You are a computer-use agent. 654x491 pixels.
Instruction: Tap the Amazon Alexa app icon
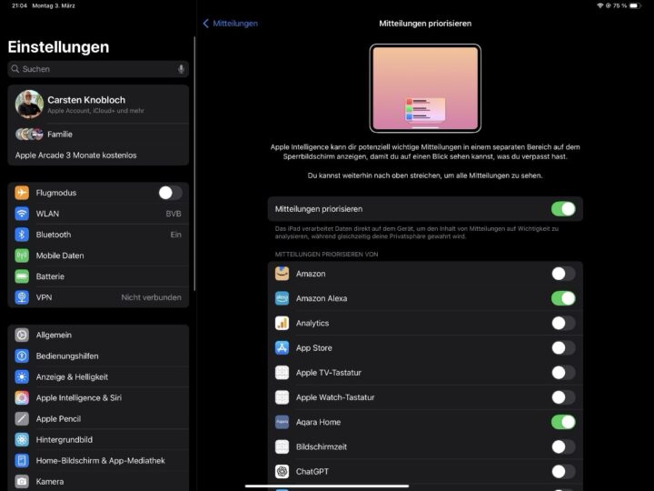click(x=282, y=298)
